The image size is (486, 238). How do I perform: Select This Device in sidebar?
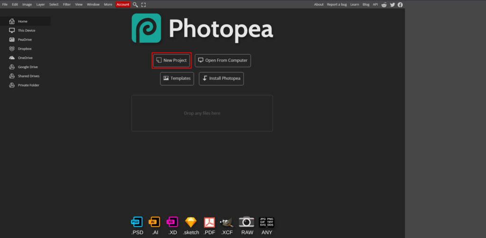pyautogui.click(x=26, y=30)
